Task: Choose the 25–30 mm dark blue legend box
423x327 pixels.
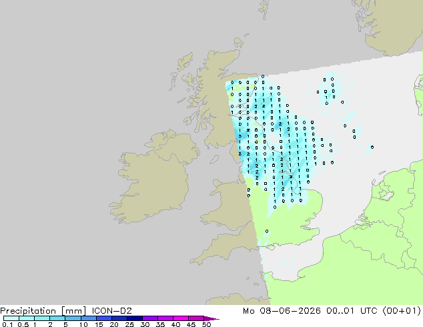Action: pos(134,318)
